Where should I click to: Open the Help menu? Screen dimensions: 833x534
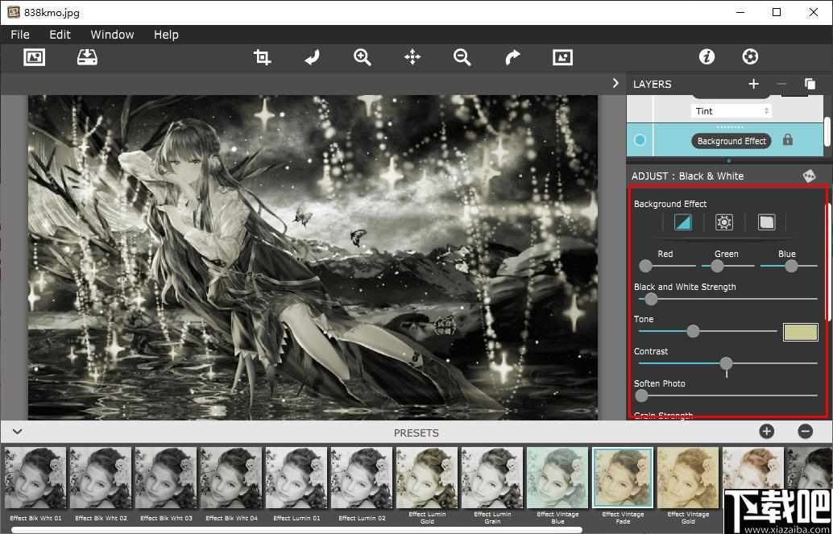(166, 35)
